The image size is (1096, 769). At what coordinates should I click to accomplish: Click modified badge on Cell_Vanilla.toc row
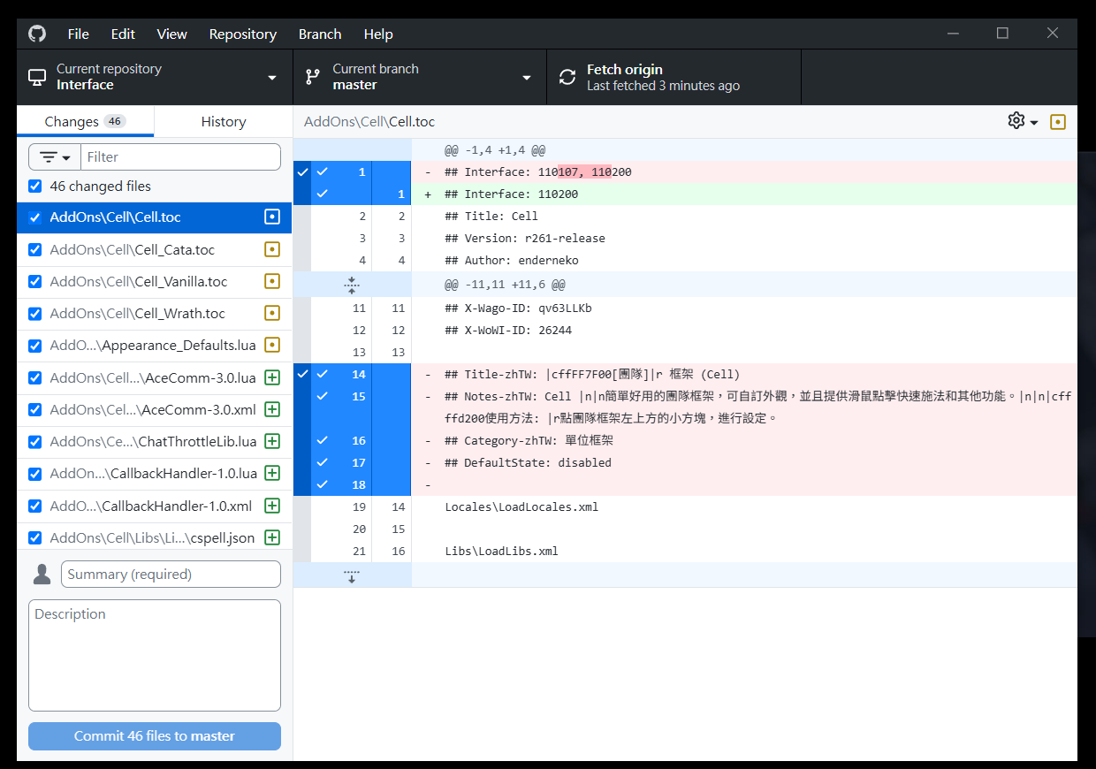tap(272, 281)
